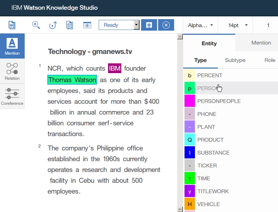
Task: Click the blue SUBSTANCE swatch
Action: click(190, 152)
